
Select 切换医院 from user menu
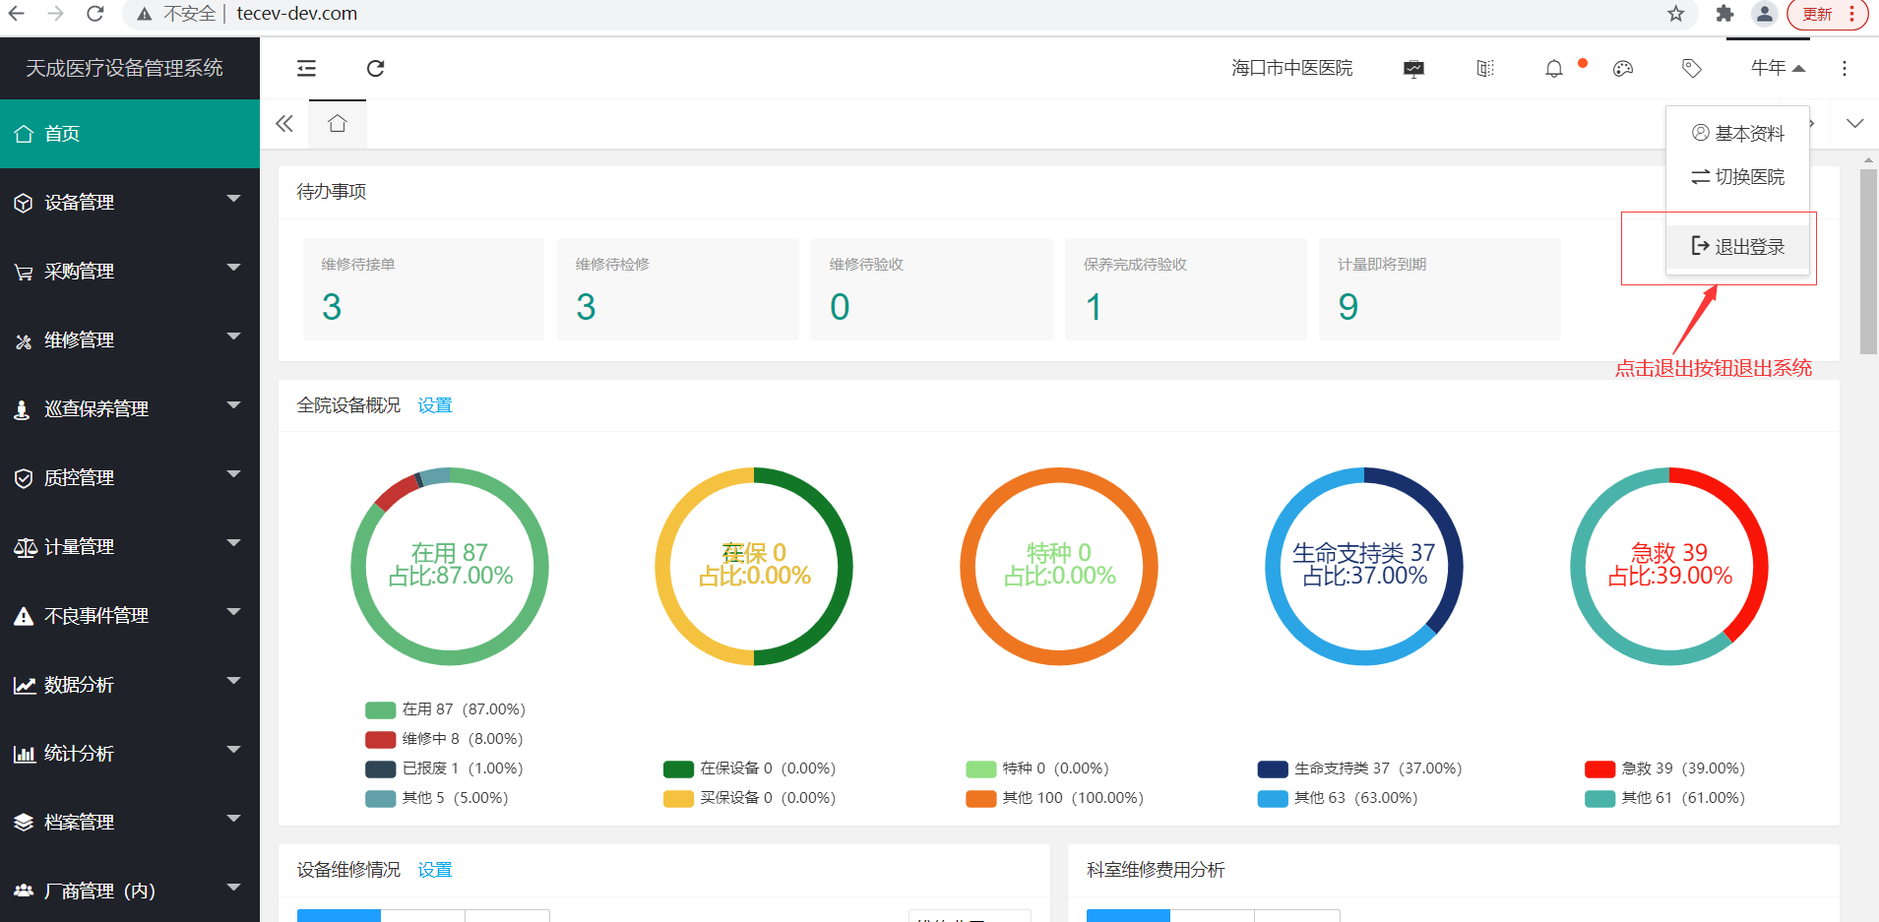coord(1738,177)
